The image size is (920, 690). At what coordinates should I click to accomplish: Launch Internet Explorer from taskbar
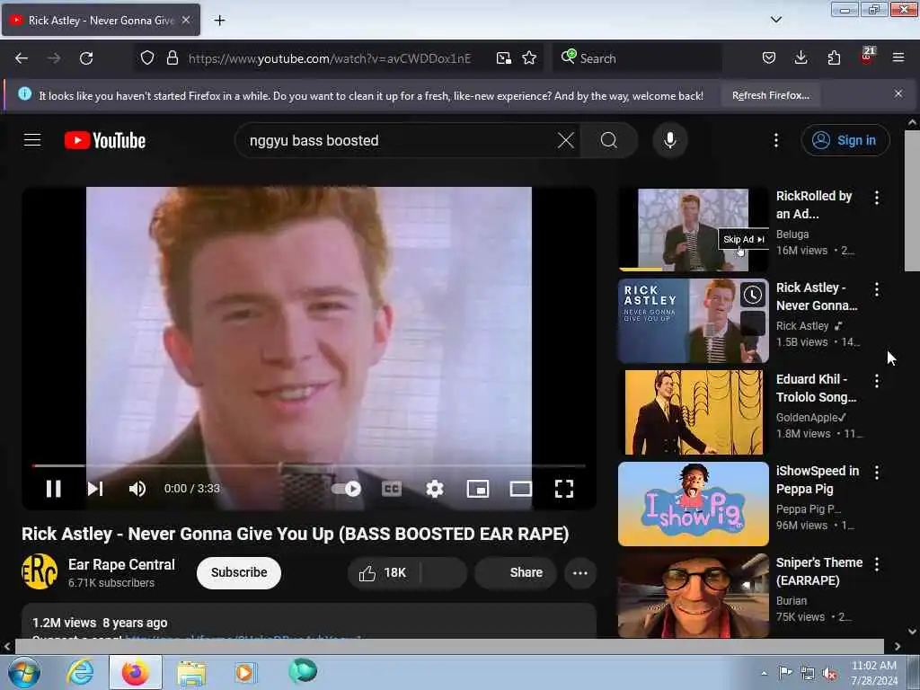[x=80, y=672]
